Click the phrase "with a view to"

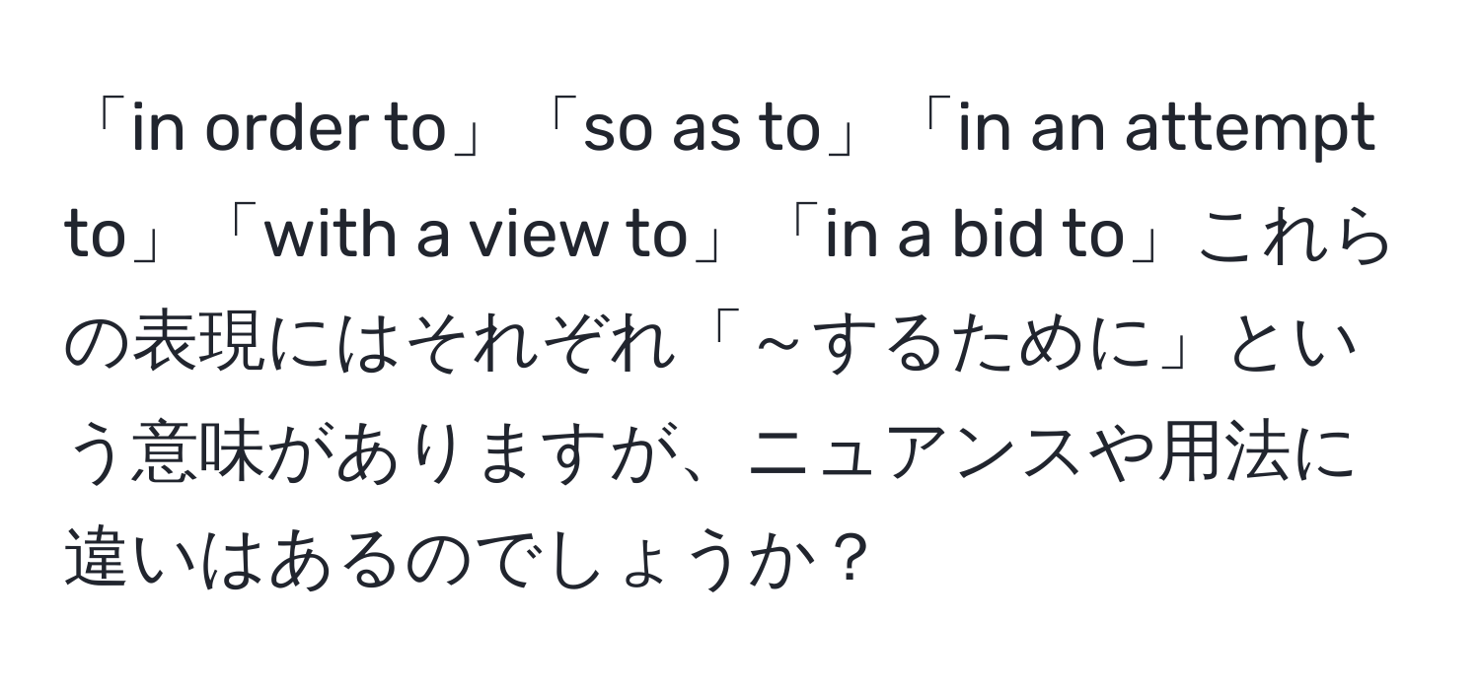[x=475, y=238]
